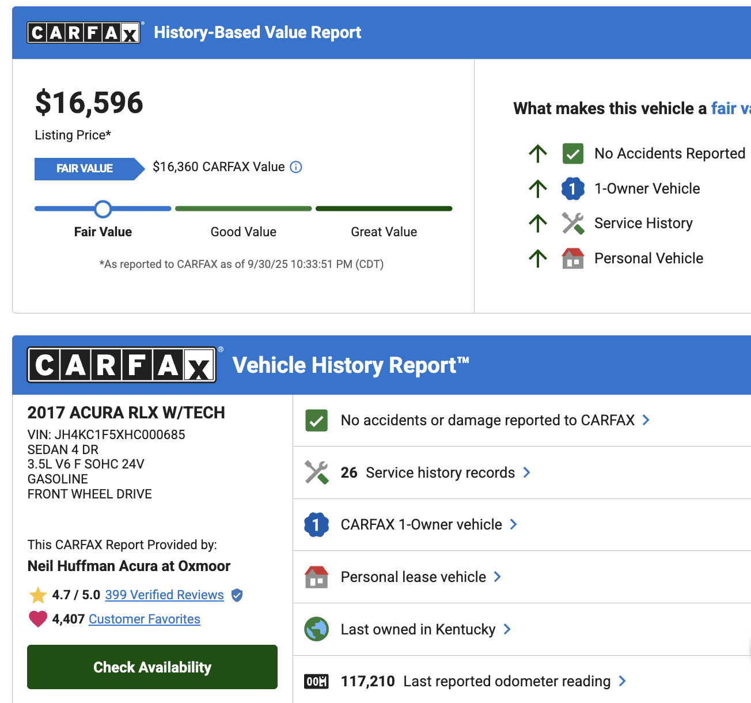The width and height of the screenshot is (751, 703).
Task: Click the $16,360 CARFAX Value text
Action: [219, 167]
